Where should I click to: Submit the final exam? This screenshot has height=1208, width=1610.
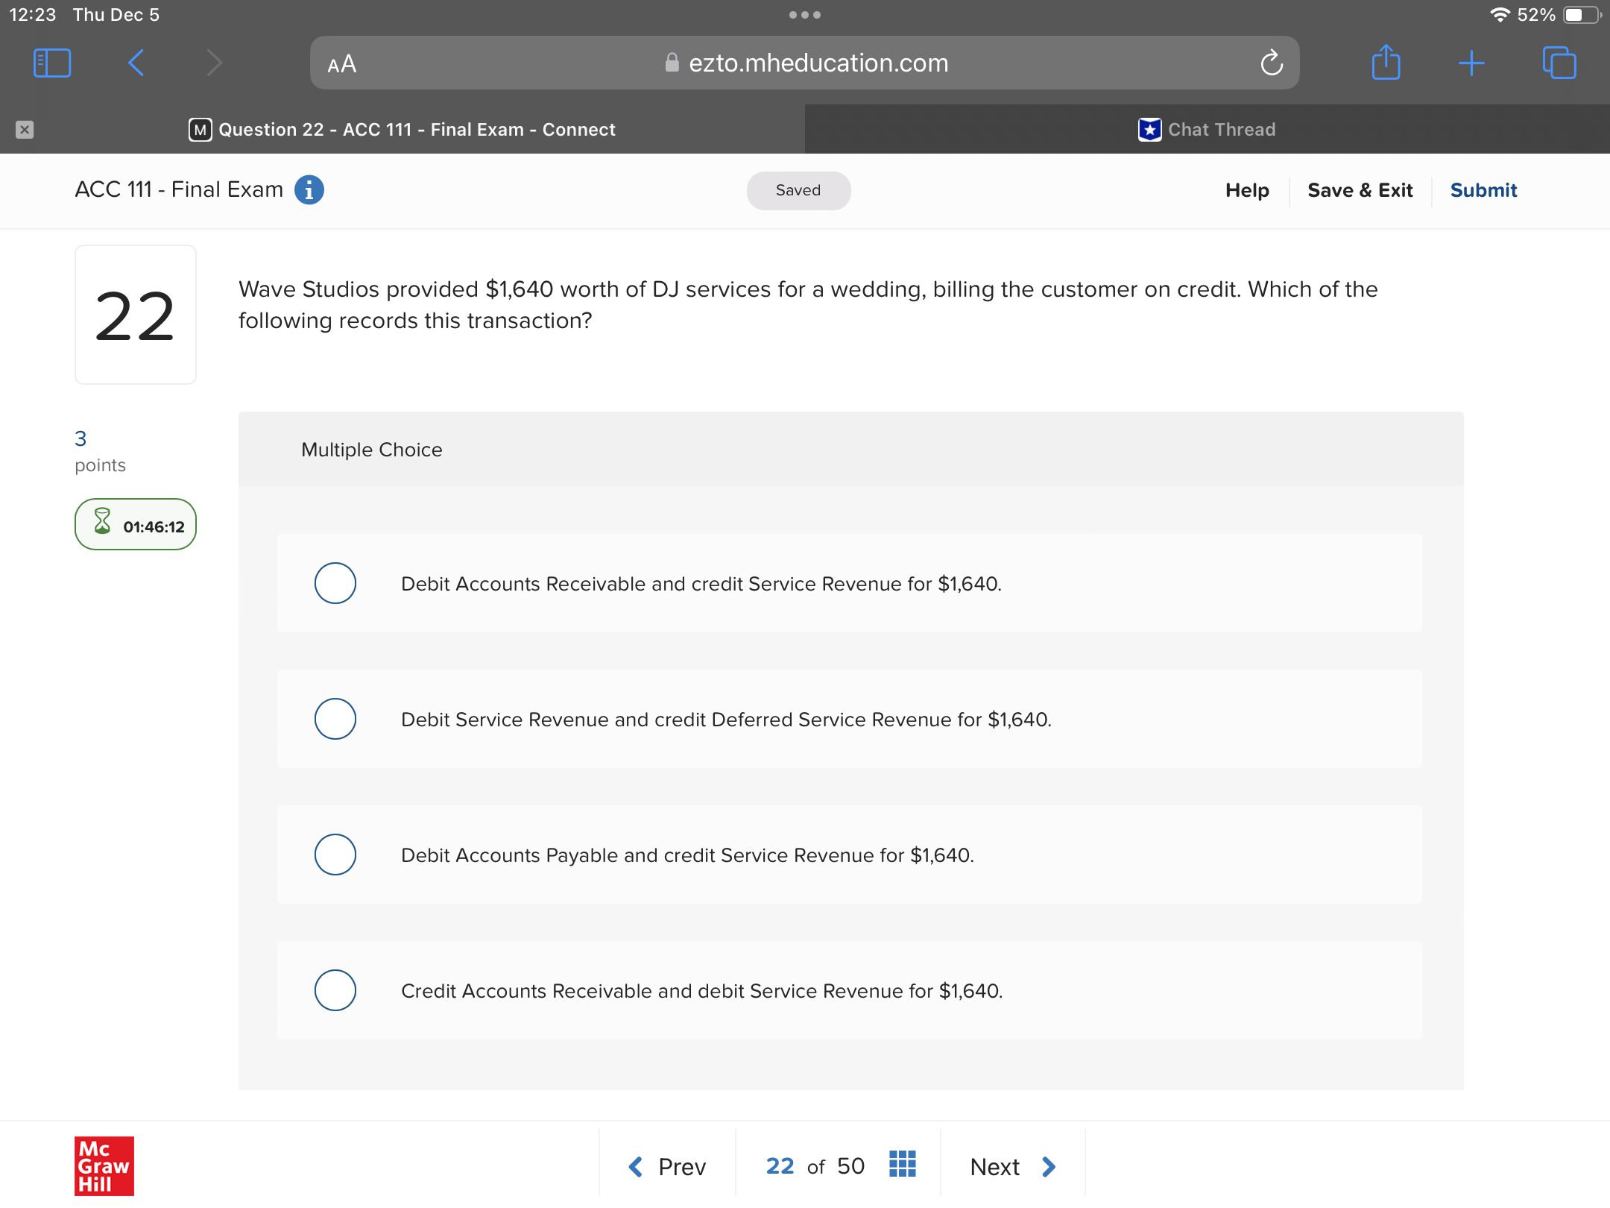1483,190
